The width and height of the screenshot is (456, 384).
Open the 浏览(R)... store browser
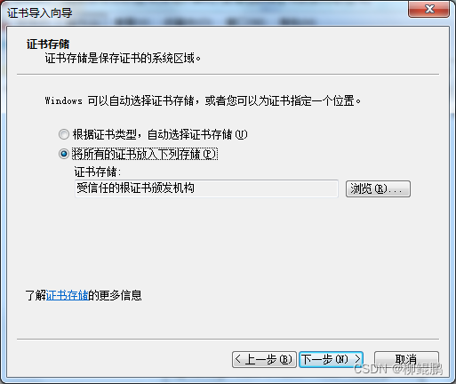pyautogui.click(x=378, y=188)
